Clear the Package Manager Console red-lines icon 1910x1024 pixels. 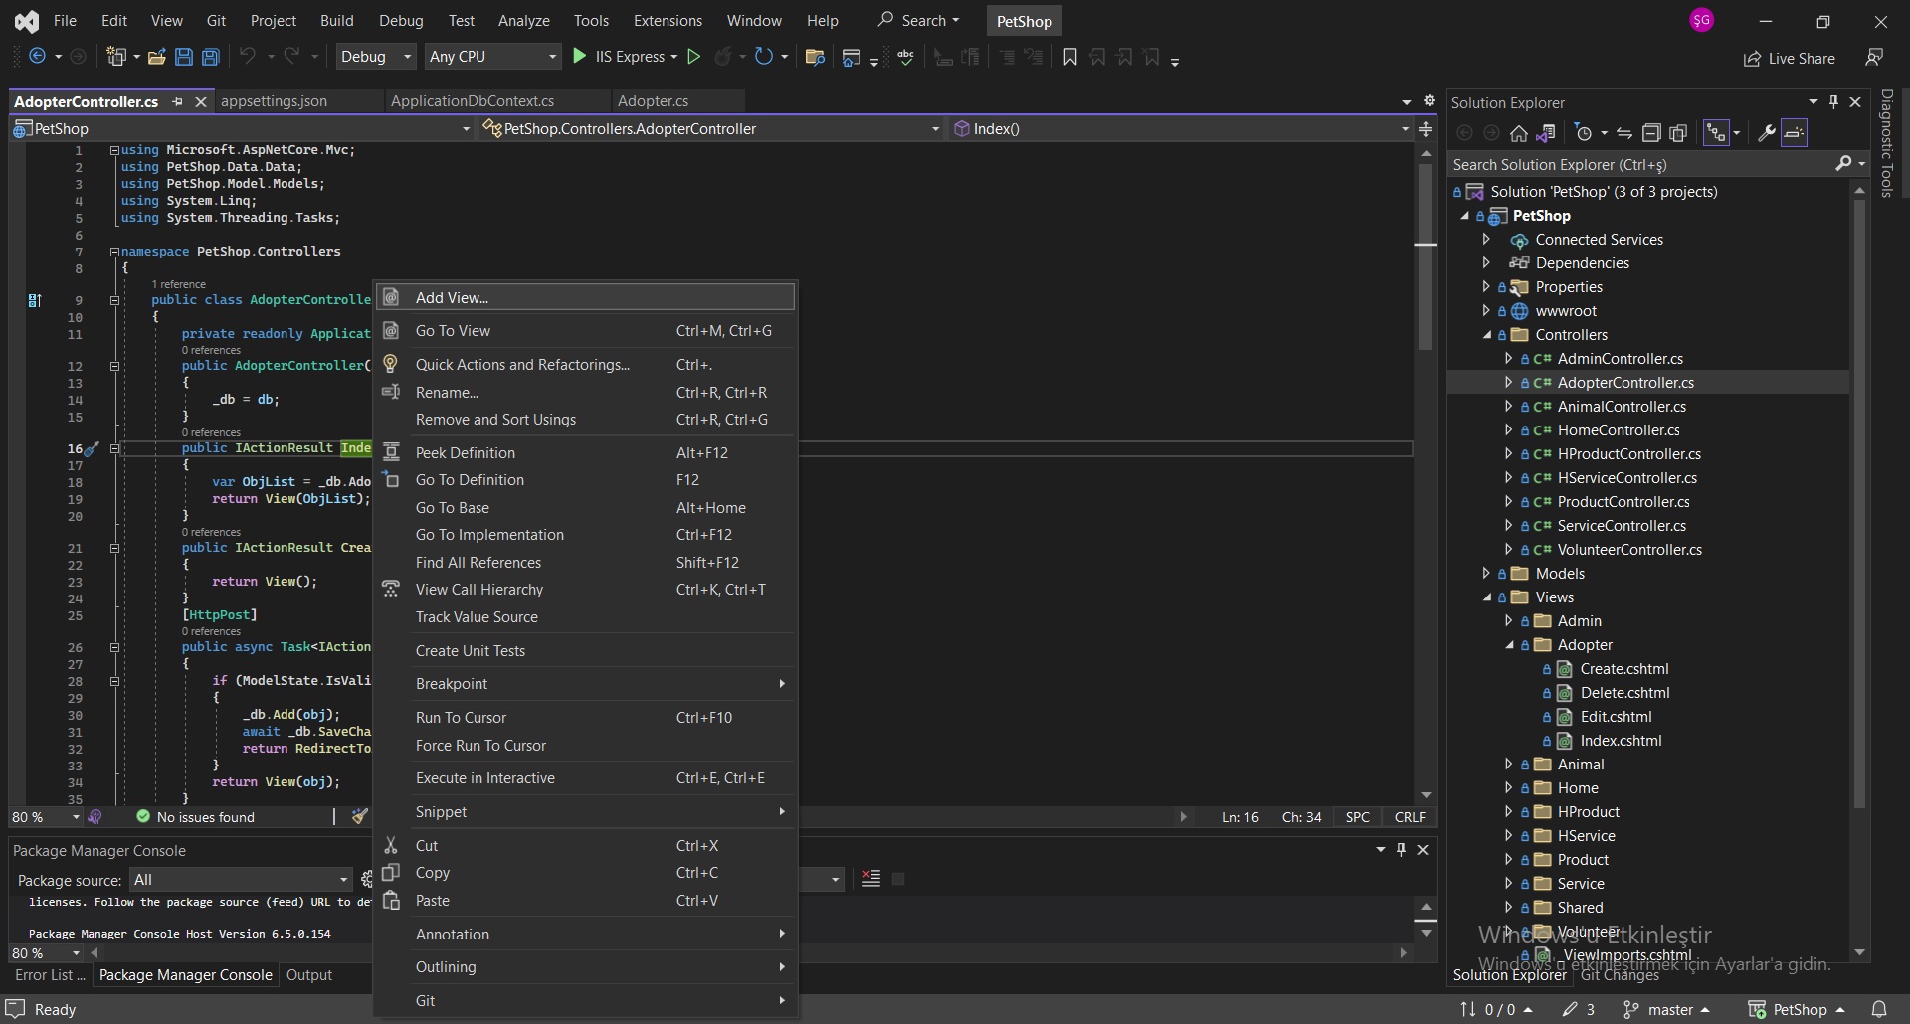click(871, 879)
